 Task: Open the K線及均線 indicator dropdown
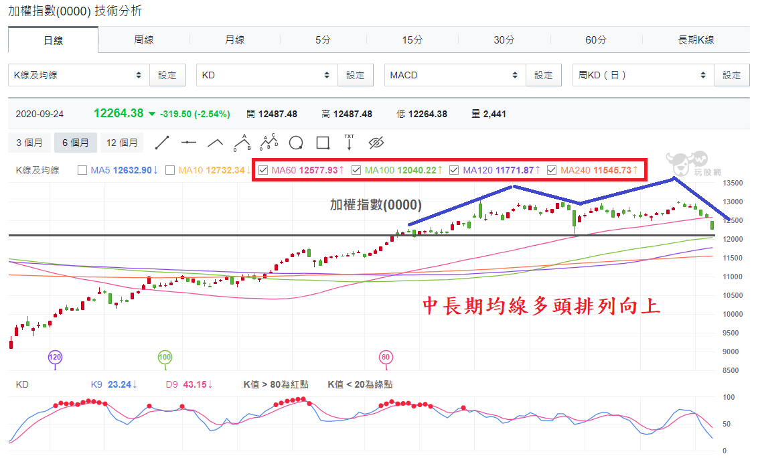click(79, 75)
